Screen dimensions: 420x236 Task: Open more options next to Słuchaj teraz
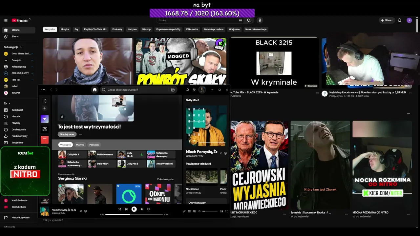tap(80, 134)
